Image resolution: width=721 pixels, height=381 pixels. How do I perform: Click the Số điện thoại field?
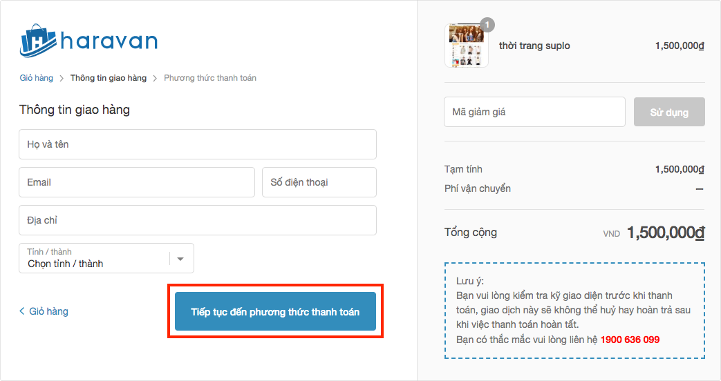tap(319, 182)
